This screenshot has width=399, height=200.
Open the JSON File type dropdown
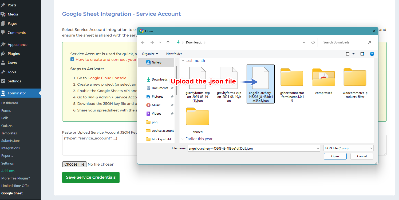coord(348,148)
